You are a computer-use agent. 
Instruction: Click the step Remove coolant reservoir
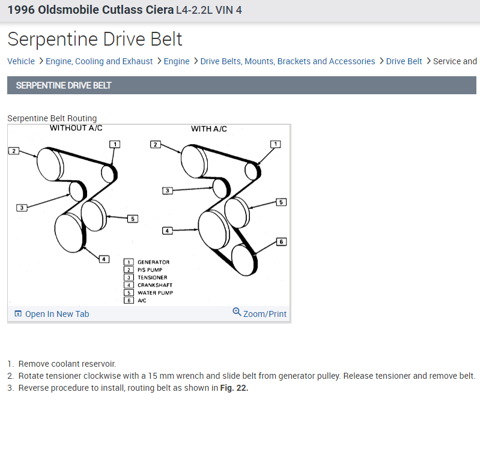point(67,364)
